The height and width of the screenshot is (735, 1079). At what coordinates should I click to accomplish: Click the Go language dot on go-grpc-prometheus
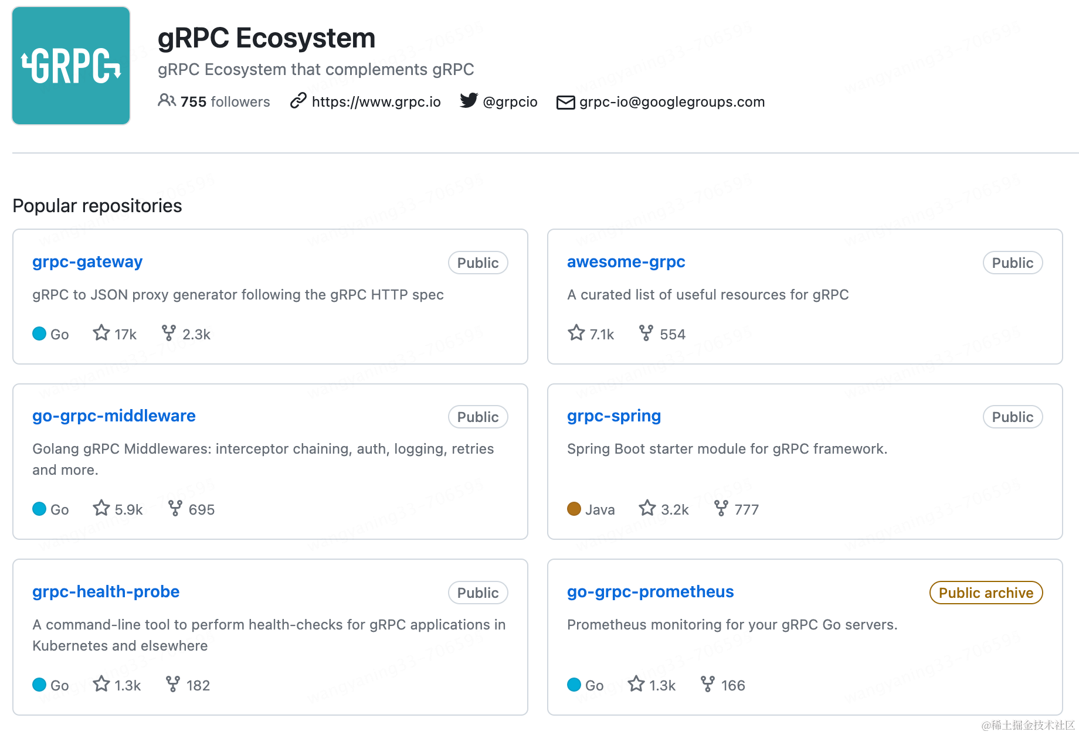[x=574, y=685]
